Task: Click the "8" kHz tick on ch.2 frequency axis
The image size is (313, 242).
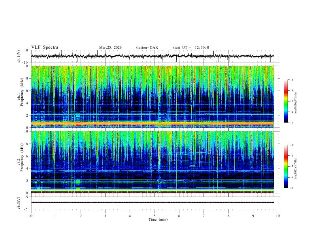Action: pos(27,144)
